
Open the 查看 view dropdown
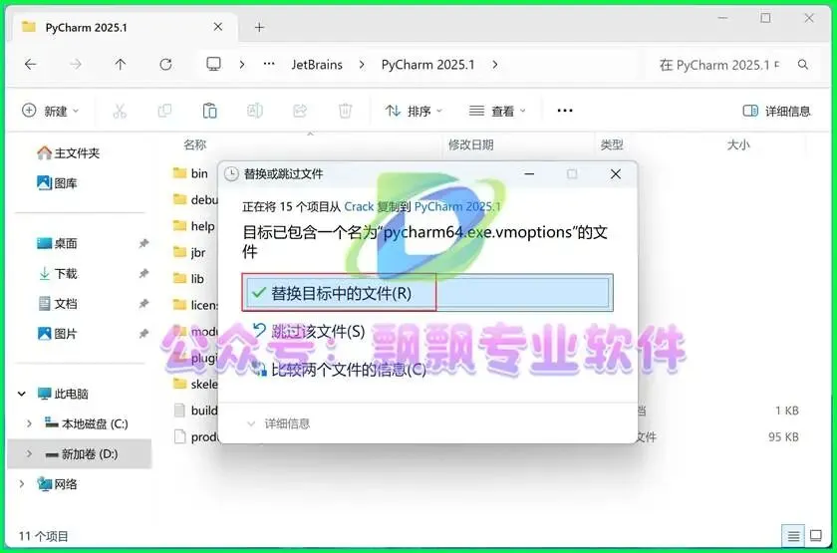[x=497, y=111]
